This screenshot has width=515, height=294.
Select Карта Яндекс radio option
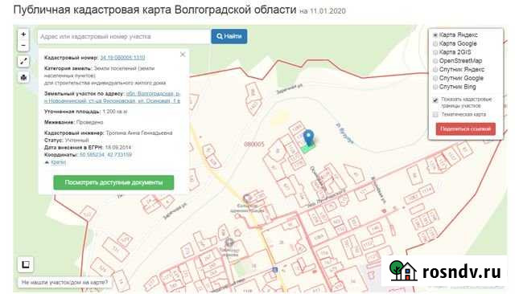(x=435, y=35)
